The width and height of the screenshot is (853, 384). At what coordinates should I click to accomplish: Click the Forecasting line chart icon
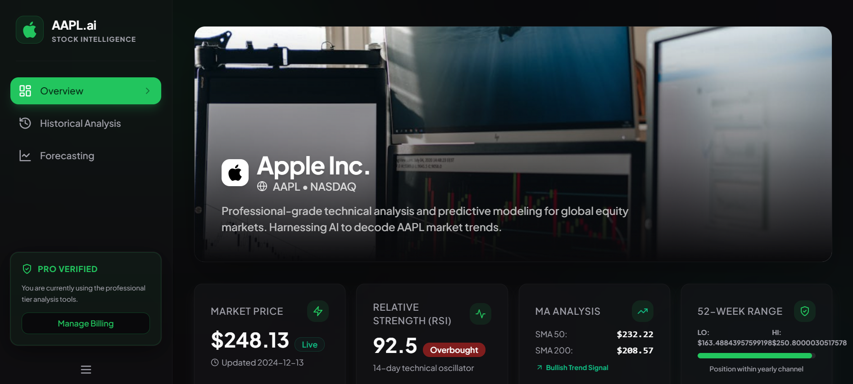(25, 156)
